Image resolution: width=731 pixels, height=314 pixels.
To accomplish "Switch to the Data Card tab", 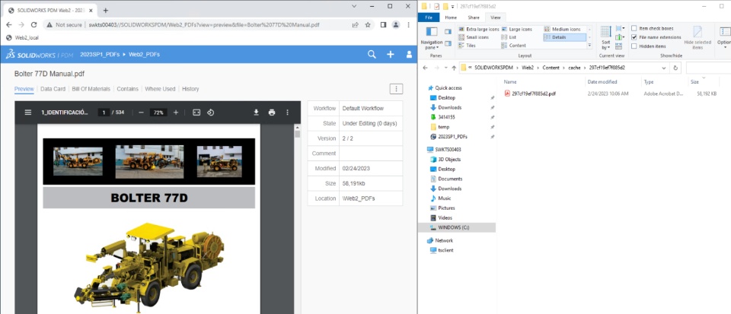I will point(53,89).
